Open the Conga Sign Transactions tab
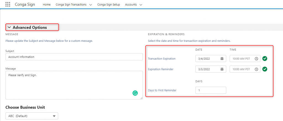Viewport: 283px width, 121px height. pyautogui.click(x=71, y=4)
